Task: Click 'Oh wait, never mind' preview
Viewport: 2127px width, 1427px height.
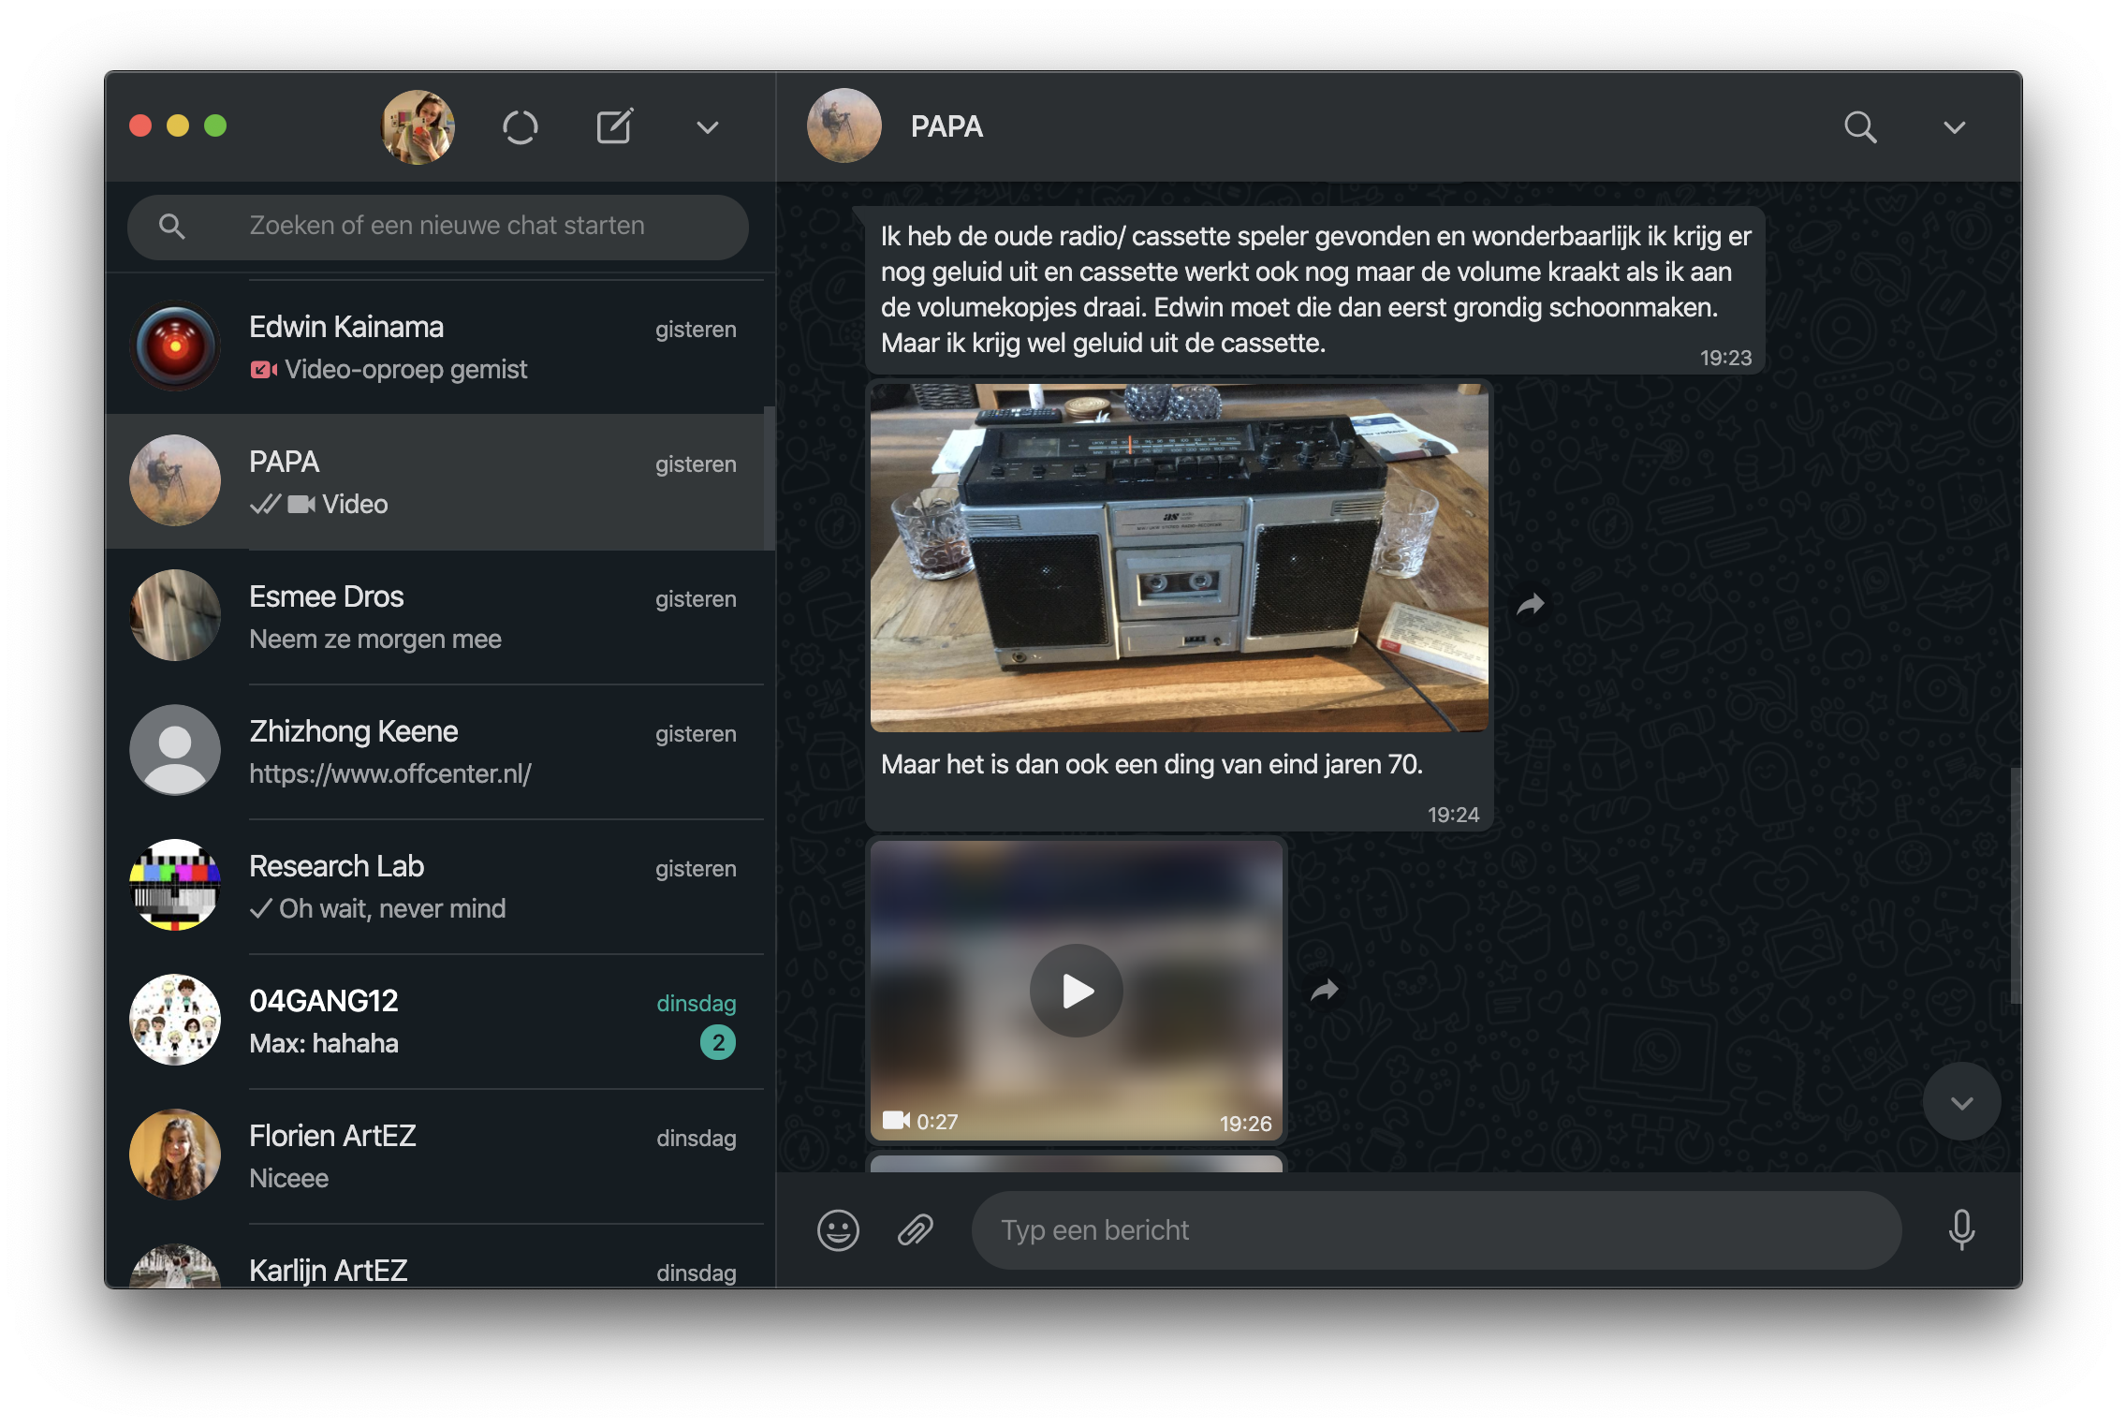Action: click(x=392, y=909)
